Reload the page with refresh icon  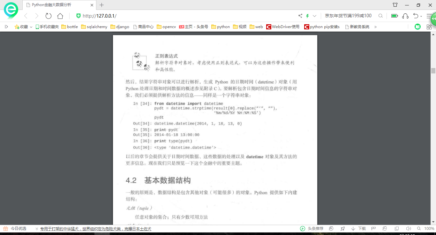(x=48, y=16)
